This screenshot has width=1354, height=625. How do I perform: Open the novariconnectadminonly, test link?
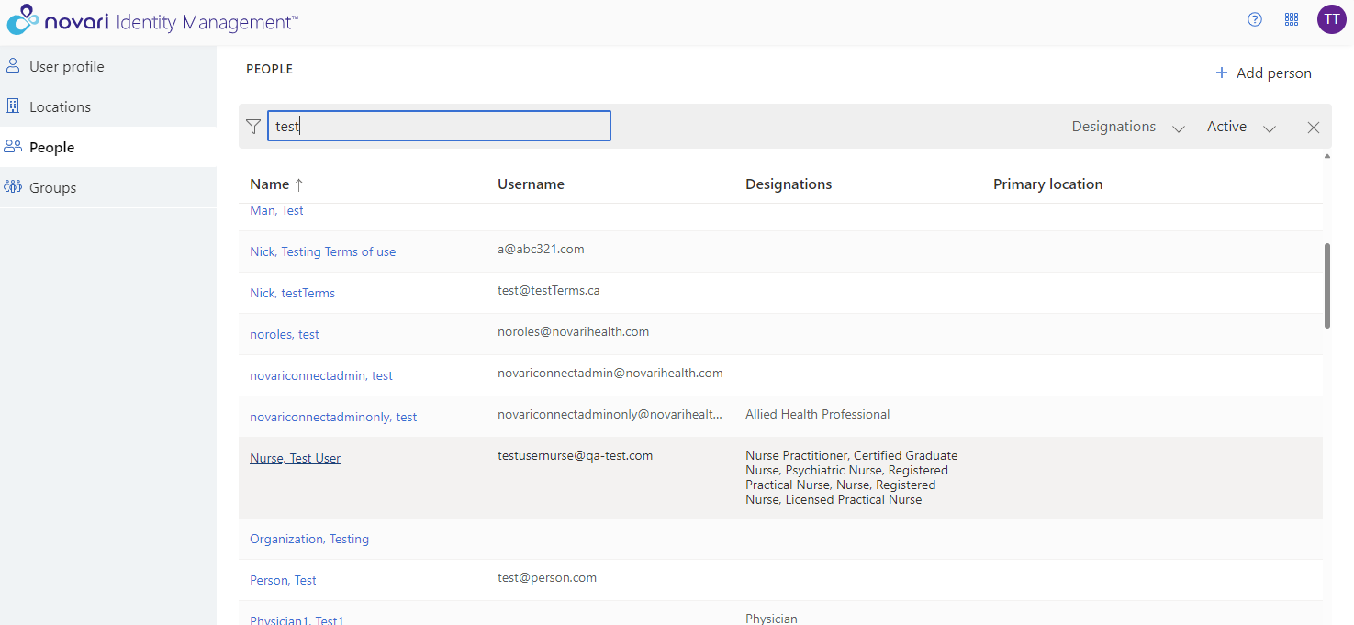pos(333,417)
